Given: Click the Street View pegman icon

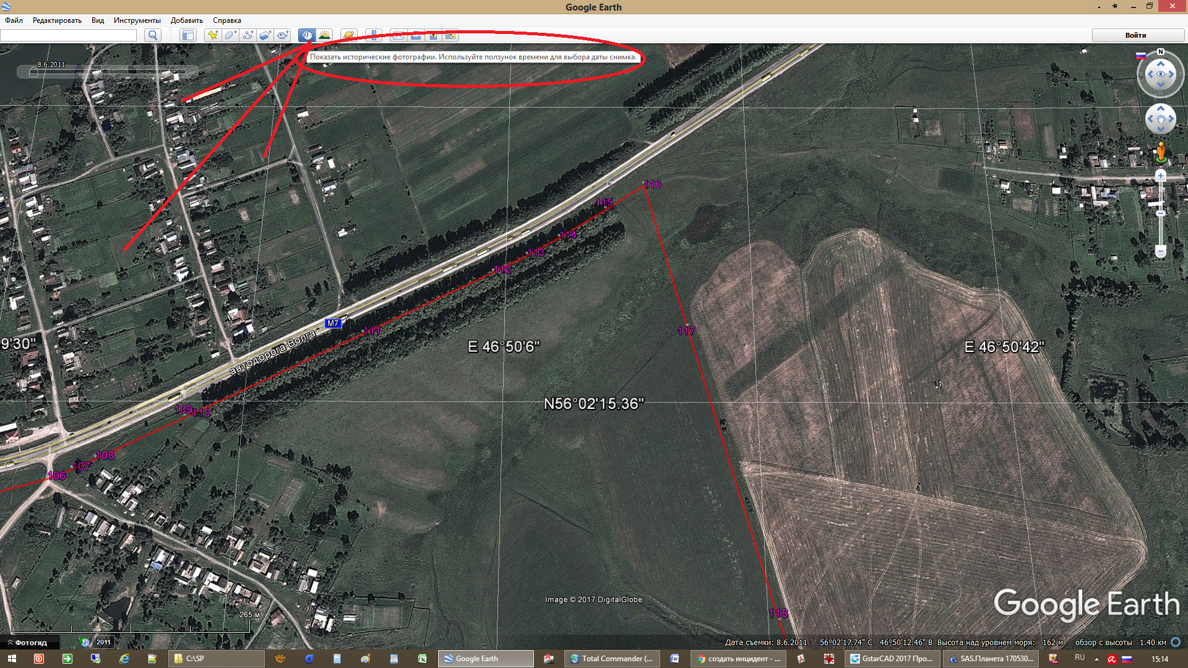Looking at the screenshot, I should 1161,152.
